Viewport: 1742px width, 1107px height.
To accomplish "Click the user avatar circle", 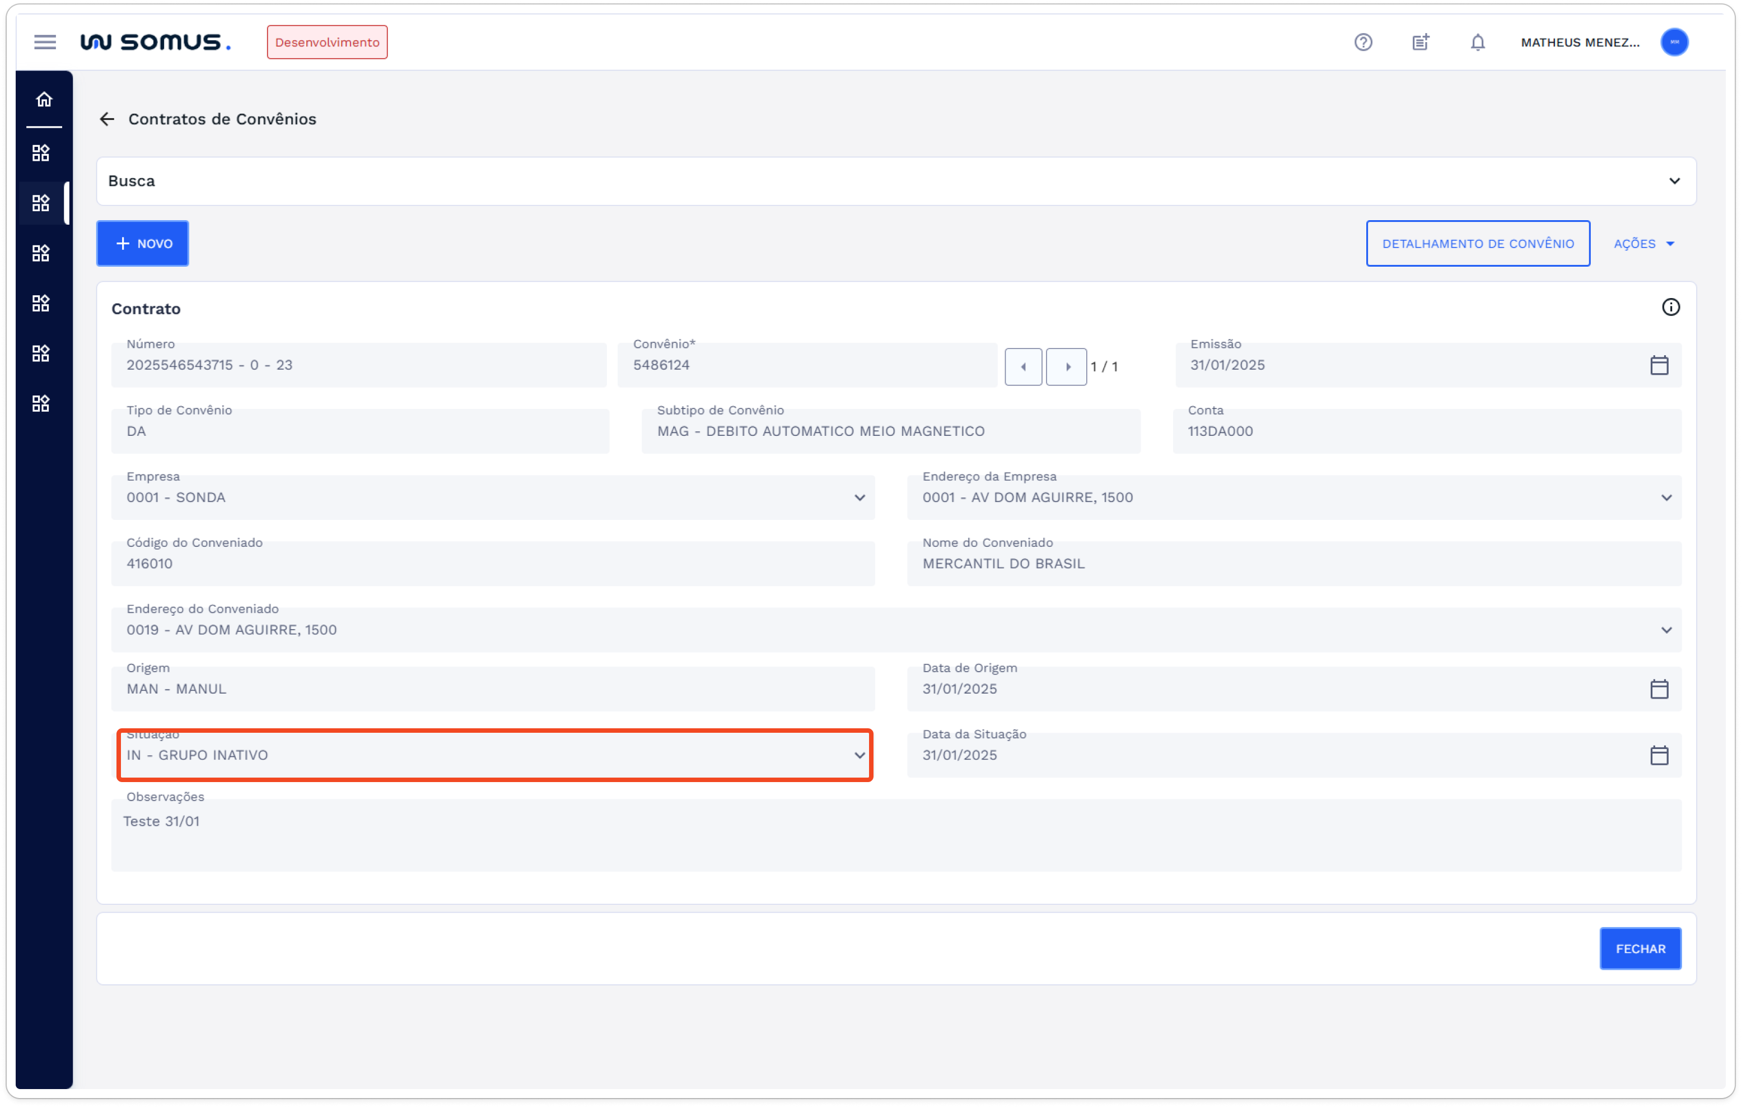I will point(1674,42).
